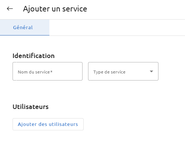185x154 pixels.
Task: Go back using the left arrow icon
Action: (x=10, y=9)
